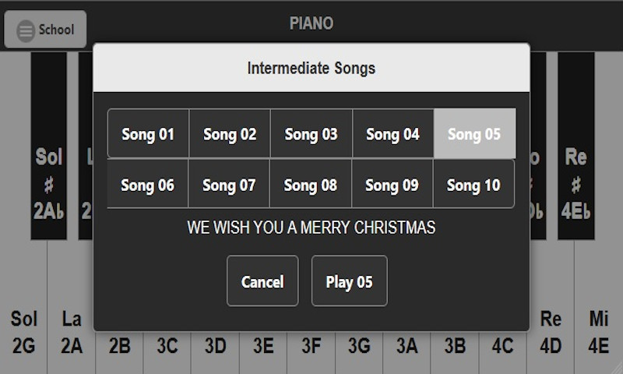Cancel the Intermediate Songs dialog
623x374 pixels.
[x=262, y=281]
